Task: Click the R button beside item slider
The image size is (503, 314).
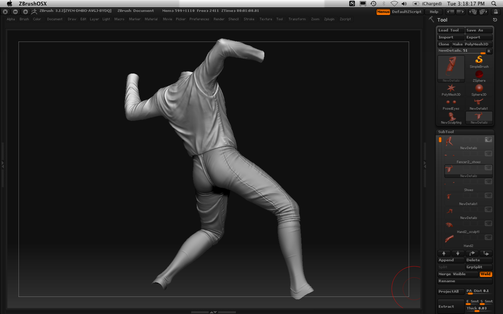Action: click(489, 51)
